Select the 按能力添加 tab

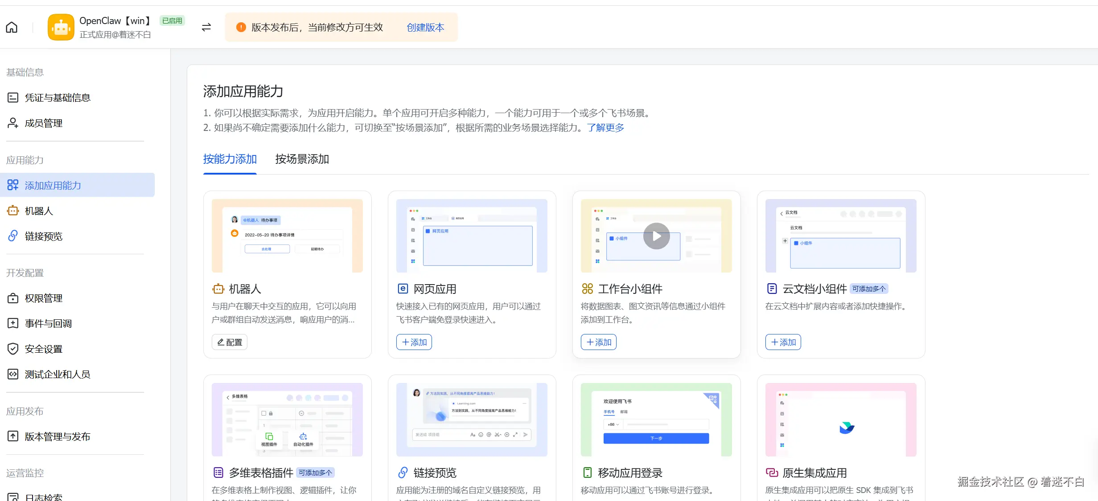point(230,159)
